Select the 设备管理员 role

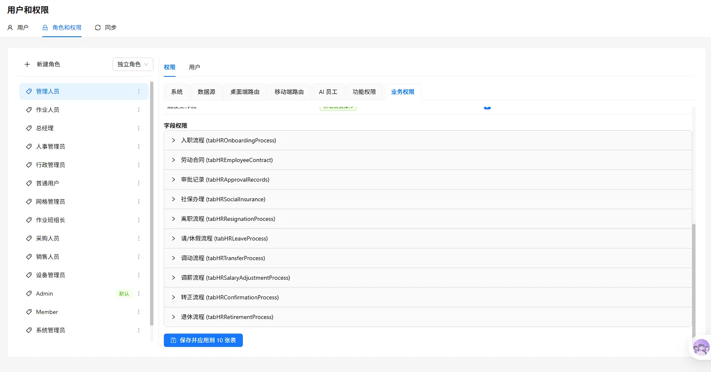[x=84, y=275]
